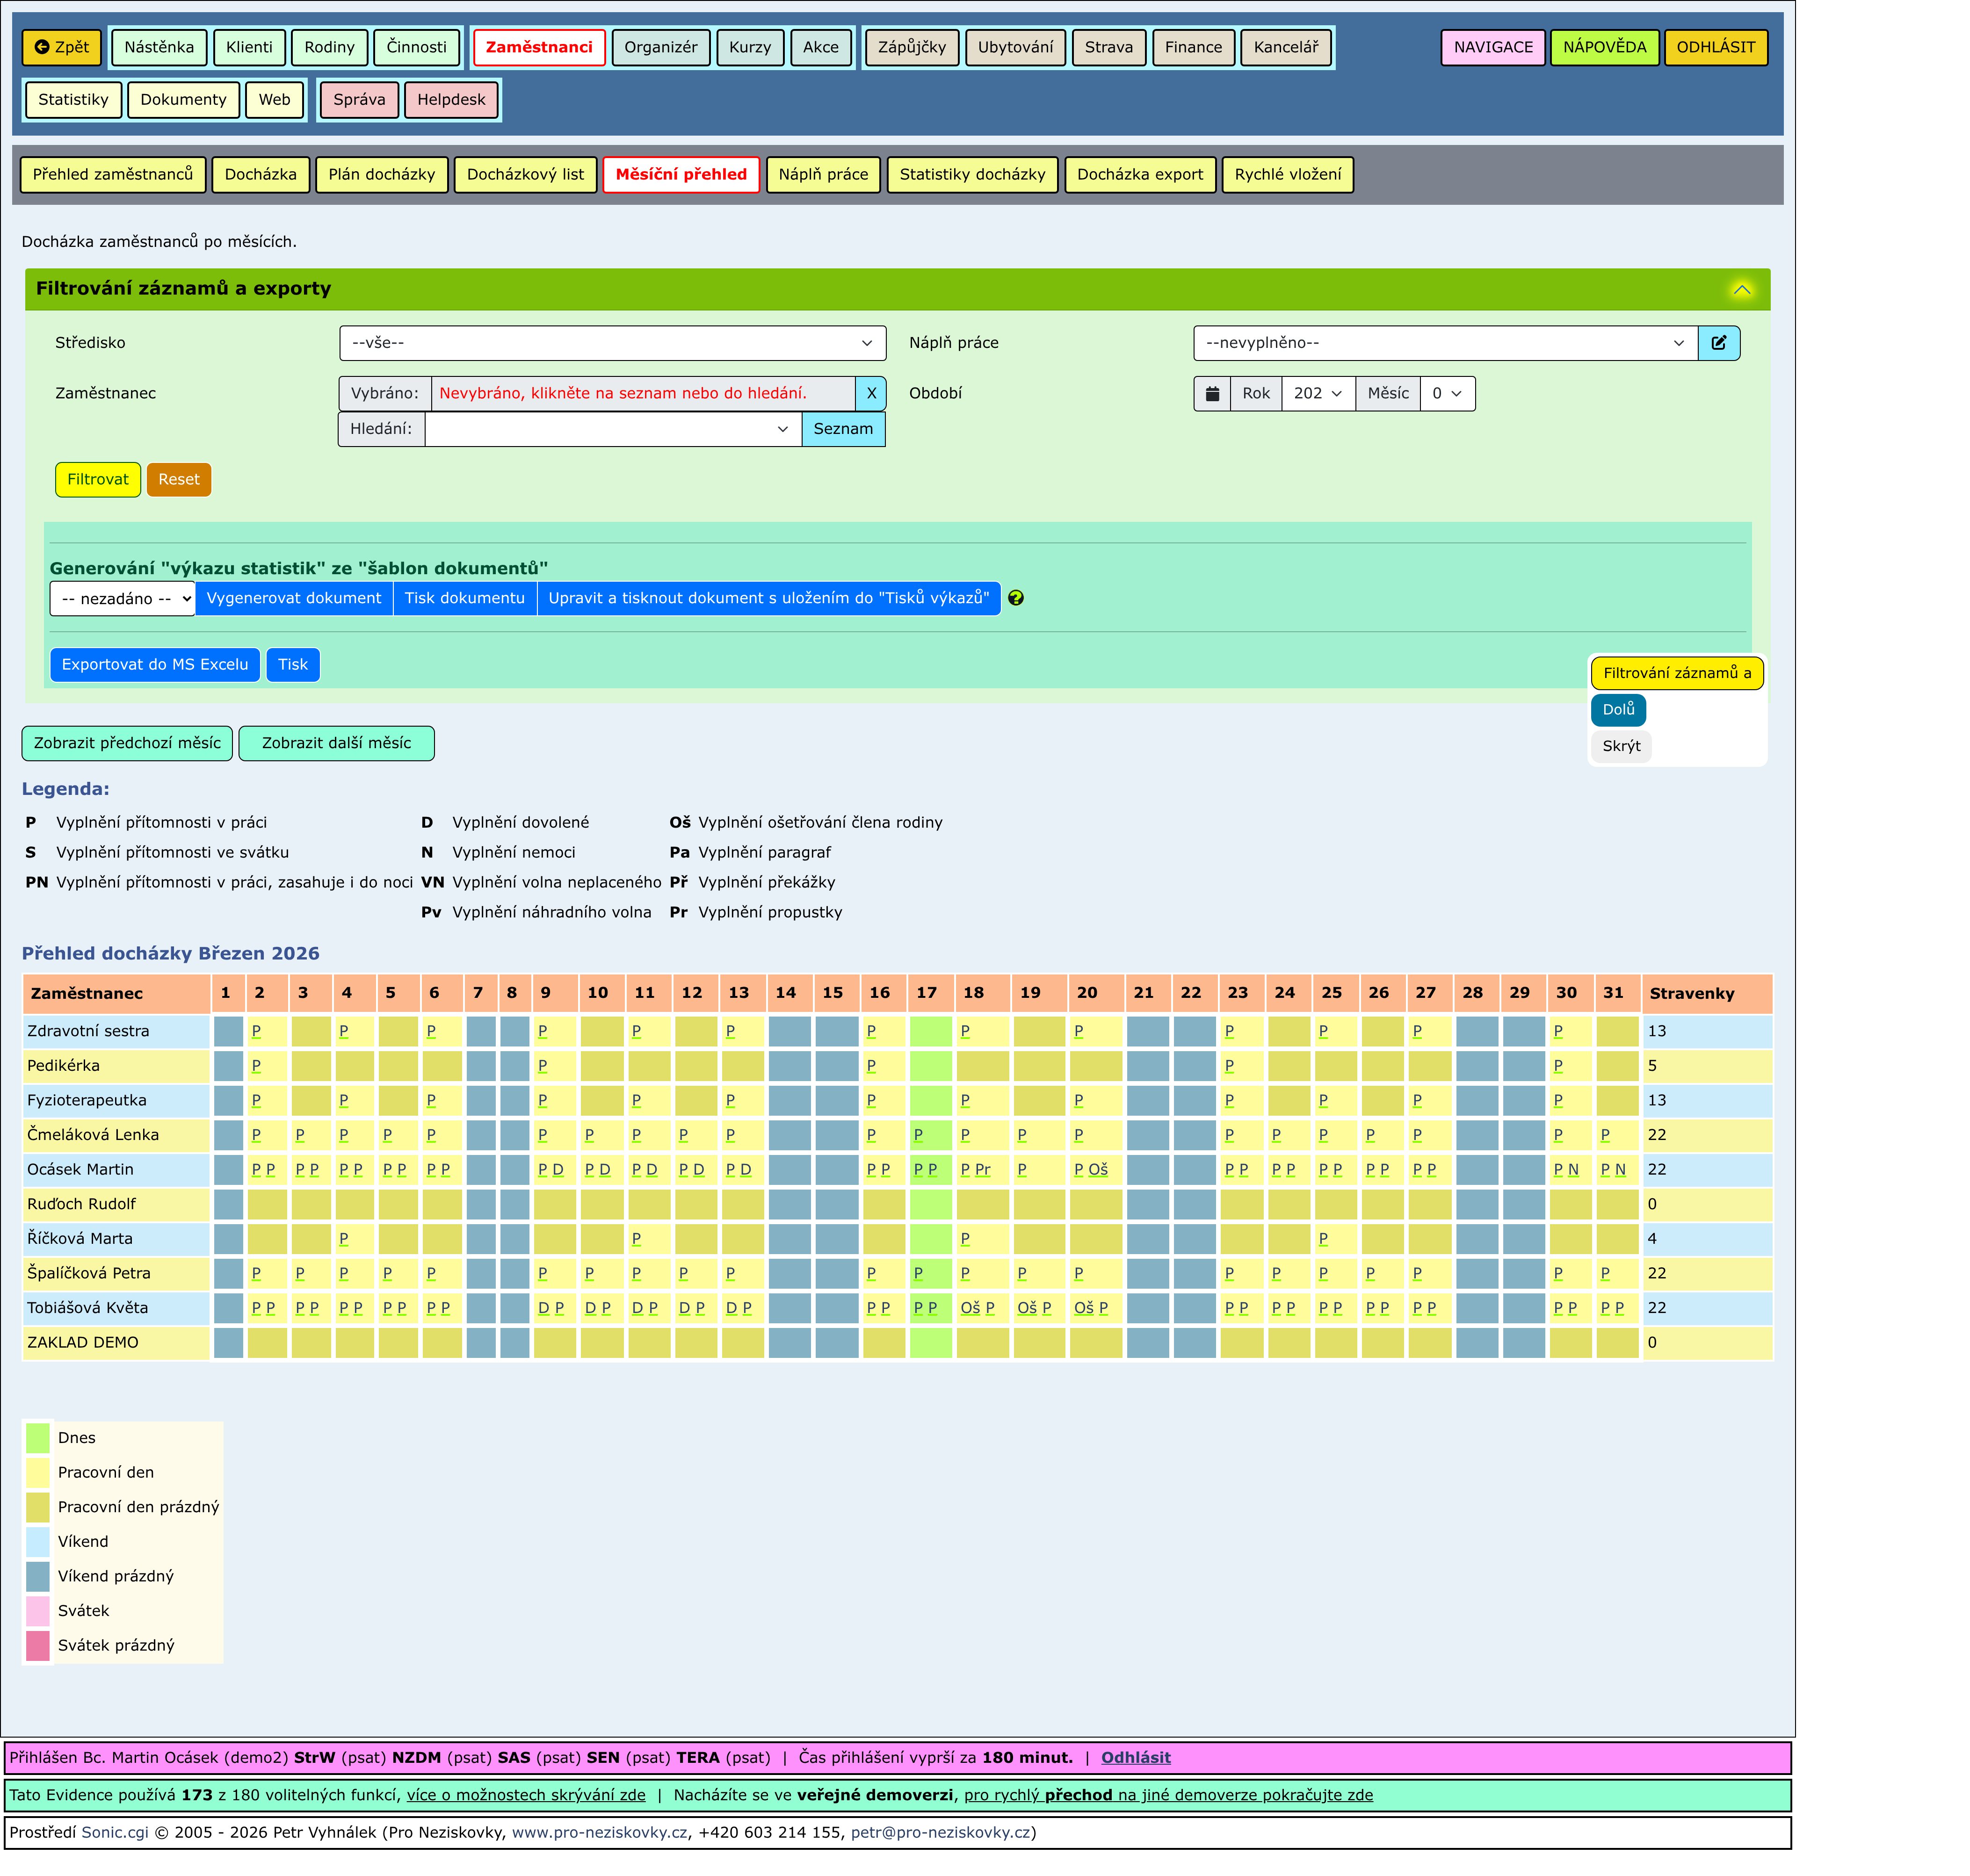Click the edit icon beside Náplň práce
Screen dimensions: 1970x1876
click(1718, 343)
